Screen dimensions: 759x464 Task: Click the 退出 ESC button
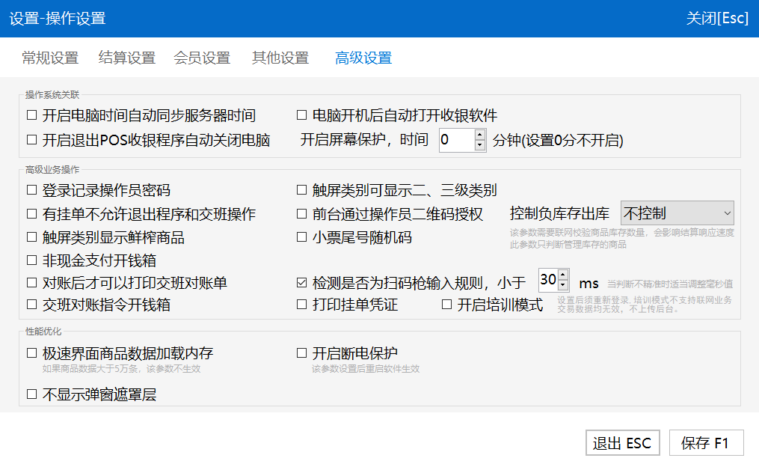pos(622,443)
